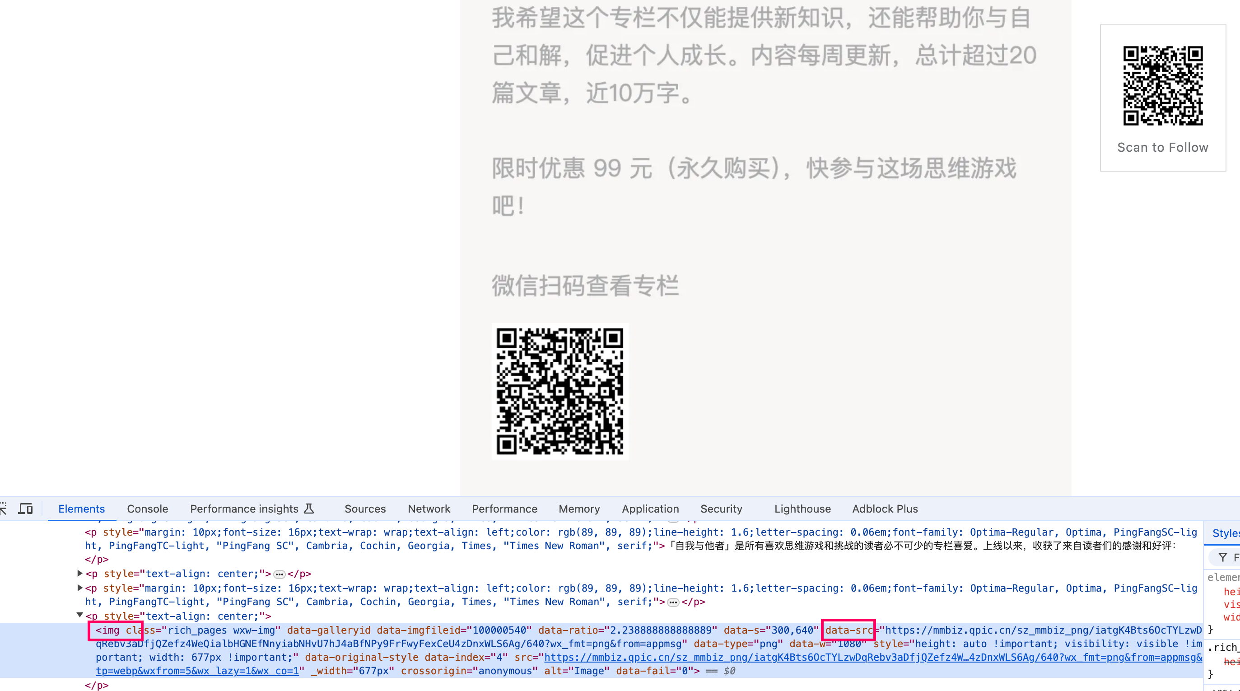Open the Adblock Plus tab
The height and width of the screenshot is (691, 1240).
pos(885,509)
